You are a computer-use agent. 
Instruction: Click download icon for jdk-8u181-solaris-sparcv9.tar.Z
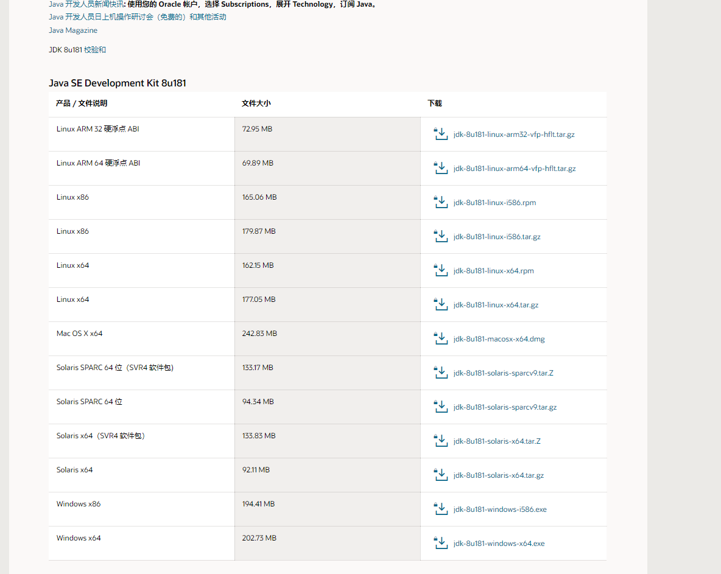point(440,373)
